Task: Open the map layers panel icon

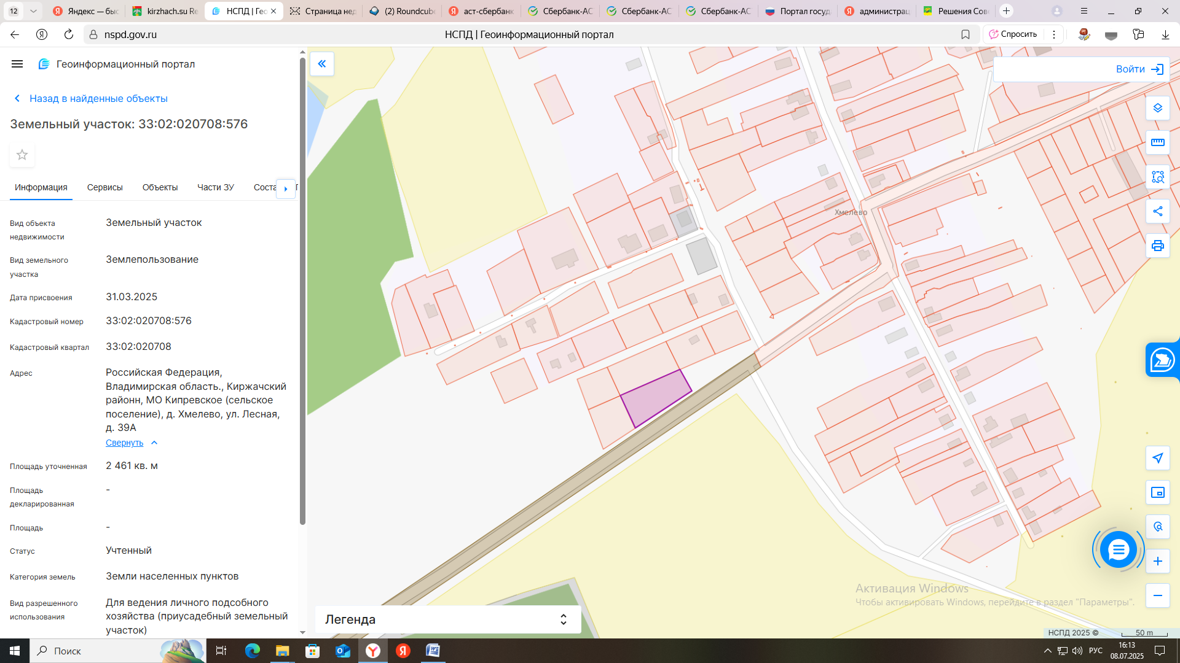Action: pyautogui.click(x=1157, y=108)
